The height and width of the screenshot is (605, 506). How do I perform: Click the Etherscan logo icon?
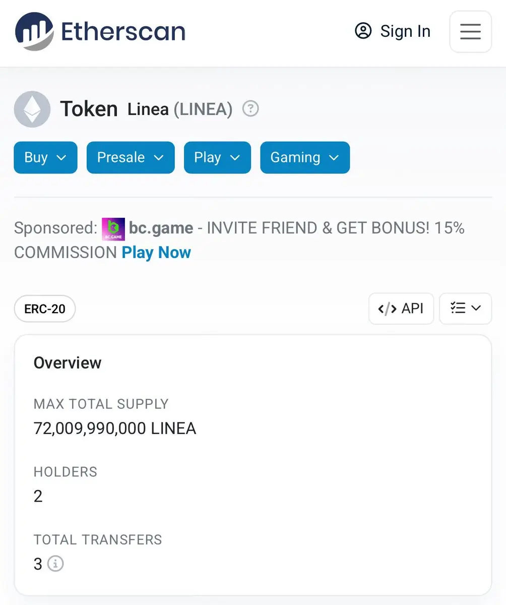point(34,31)
